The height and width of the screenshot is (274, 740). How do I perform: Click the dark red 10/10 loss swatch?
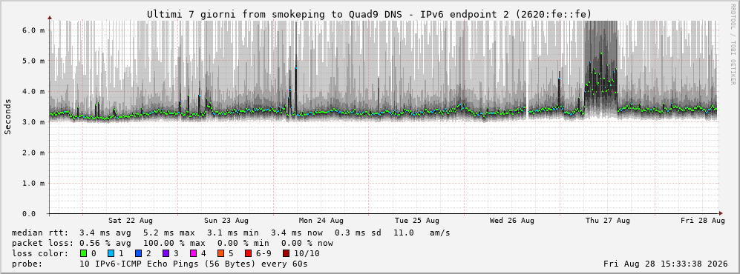[x=286, y=253]
